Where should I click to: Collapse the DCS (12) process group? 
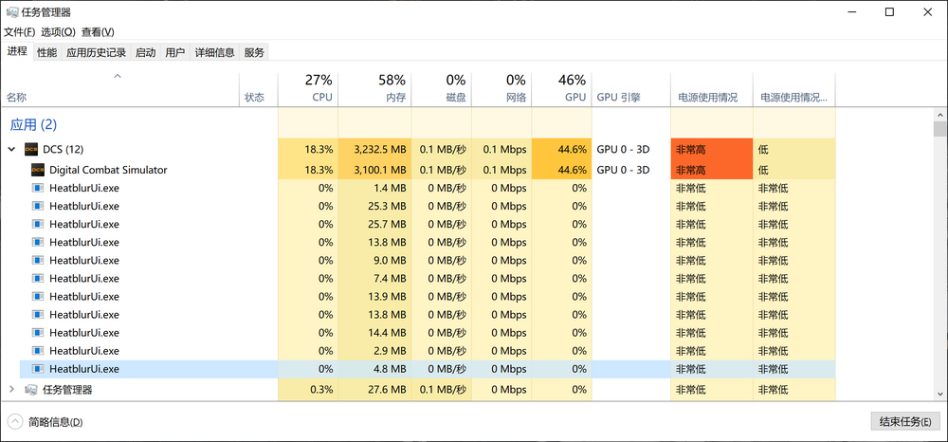pyautogui.click(x=11, y=149)
